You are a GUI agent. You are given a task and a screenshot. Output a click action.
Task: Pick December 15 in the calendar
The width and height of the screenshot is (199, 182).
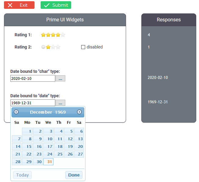(x=27, y=147)
